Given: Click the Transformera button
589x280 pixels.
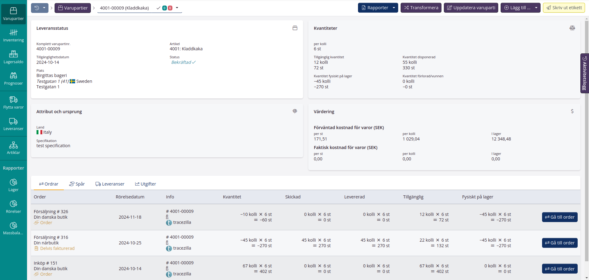Looking at the screenshot, I should (421, 8).
